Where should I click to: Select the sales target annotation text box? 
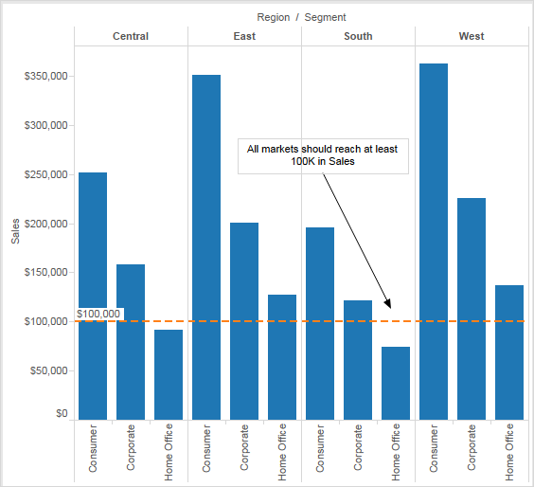(x=323, y=156)
